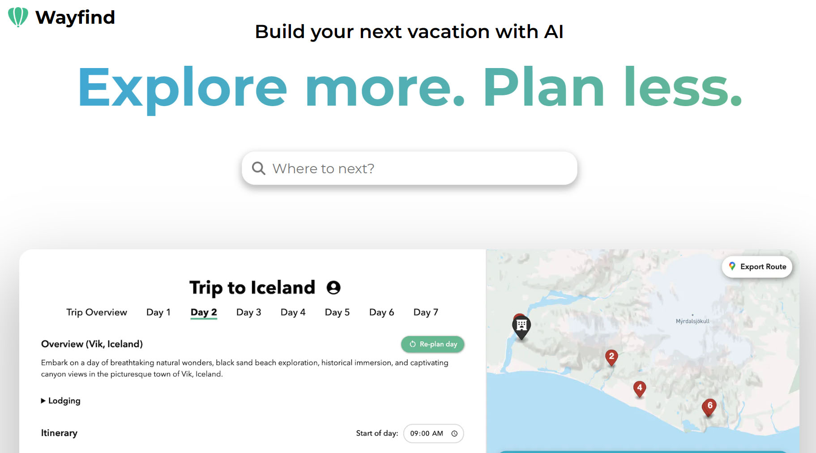Select map pin number 2
Screen dimensions: 816x453
[611, 357]
